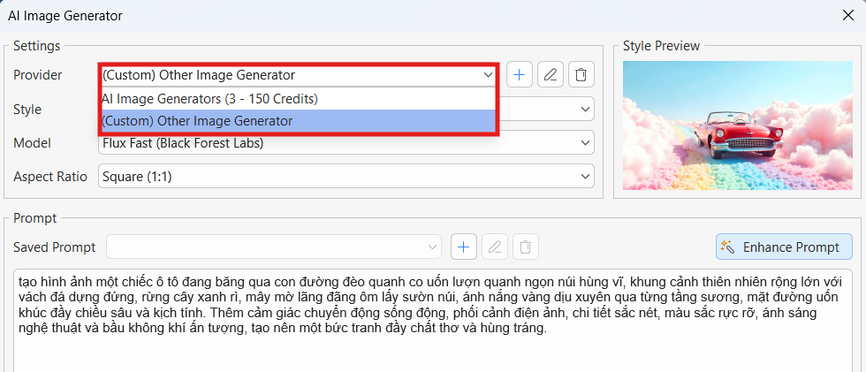Open the Aspect Ratio Square (1:1) dropdown
Image resolution: width=866 pixels, height=372 pixels.
pyautogui.click(x=346, y=177)
